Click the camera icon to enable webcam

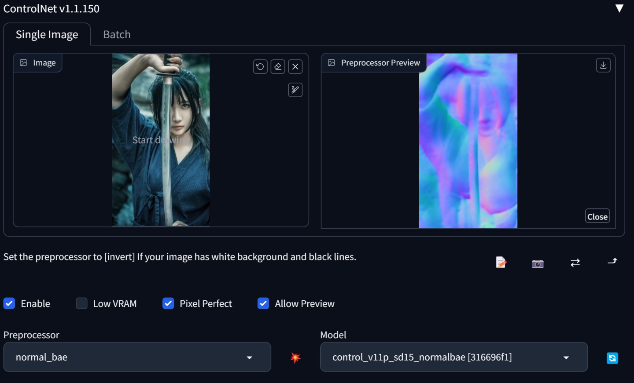538,263
